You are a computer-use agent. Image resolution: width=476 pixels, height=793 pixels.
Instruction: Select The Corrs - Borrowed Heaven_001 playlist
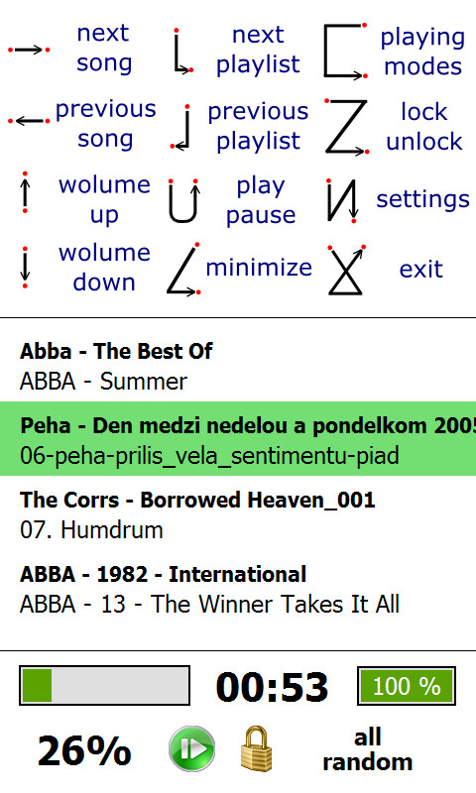tap(238, 514)
